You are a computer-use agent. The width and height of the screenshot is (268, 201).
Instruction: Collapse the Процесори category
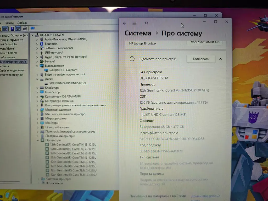pyautogui.click(x=38, y=140)
